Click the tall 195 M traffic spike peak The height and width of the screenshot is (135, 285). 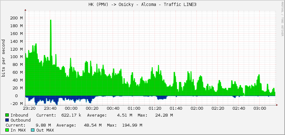point(51,20)
